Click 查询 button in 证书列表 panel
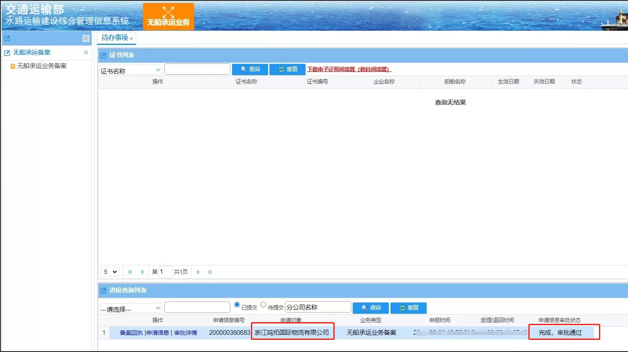This screenshot has height=352, width=628. click(250, 69)
